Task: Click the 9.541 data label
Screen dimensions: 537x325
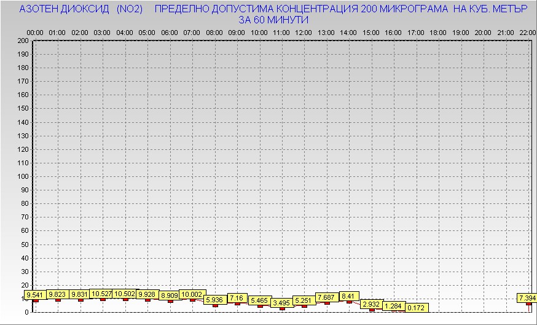Action: point(36,295)
